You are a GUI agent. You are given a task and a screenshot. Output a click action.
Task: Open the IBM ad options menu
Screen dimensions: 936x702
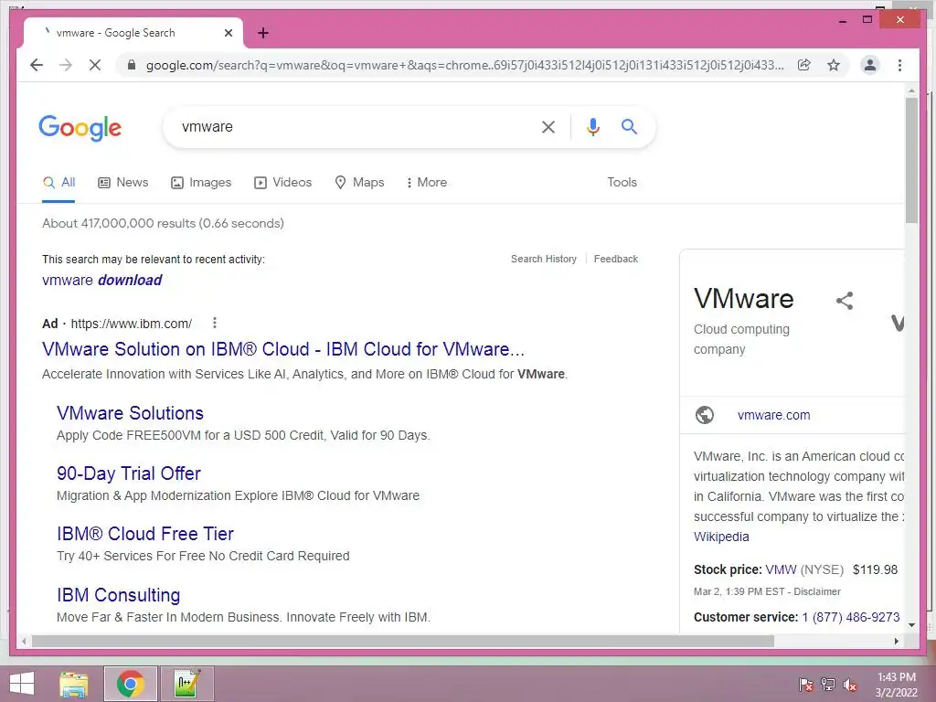(x=214, y=323)
